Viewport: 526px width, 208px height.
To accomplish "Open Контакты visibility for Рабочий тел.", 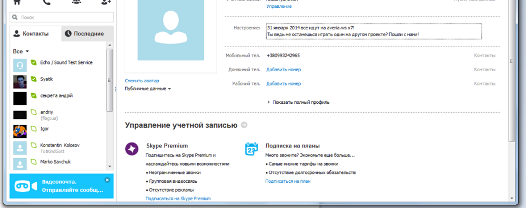I will click(x=484, y=84).
